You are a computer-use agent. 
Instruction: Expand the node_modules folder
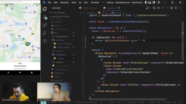(61, 29)
